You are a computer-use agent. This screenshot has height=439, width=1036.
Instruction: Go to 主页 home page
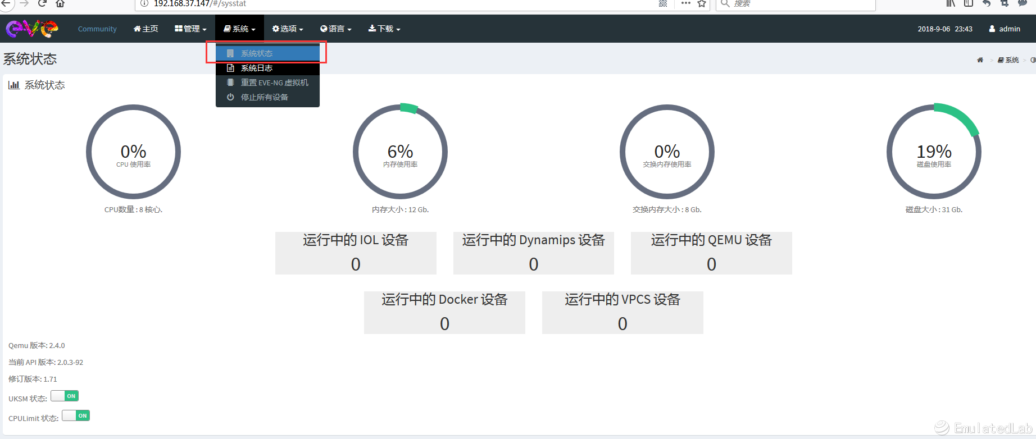click(x=146, y=29)
